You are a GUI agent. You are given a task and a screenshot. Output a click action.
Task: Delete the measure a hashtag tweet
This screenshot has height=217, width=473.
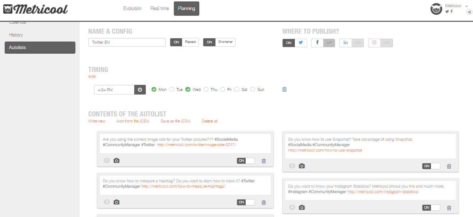[x=264, y=202]
